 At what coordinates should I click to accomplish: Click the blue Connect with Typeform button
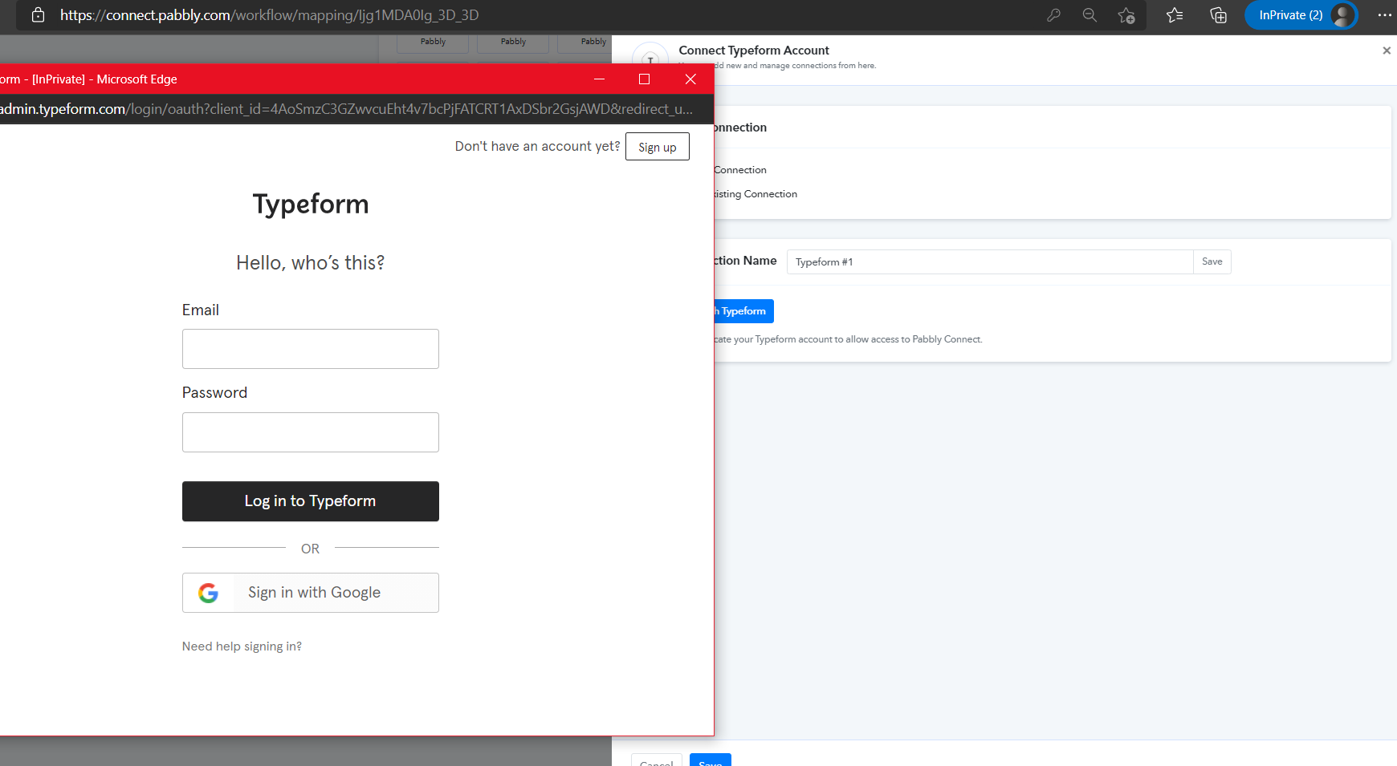[743, 311]
